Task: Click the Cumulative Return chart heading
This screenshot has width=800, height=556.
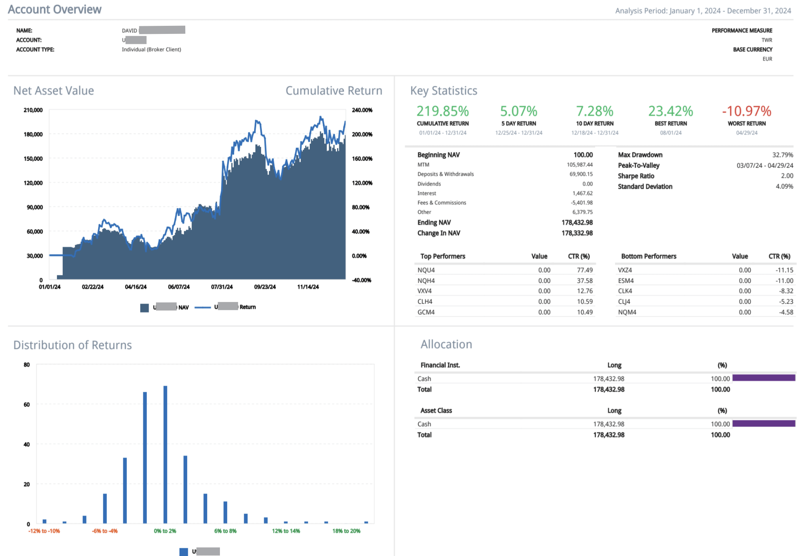Action: 334,91
